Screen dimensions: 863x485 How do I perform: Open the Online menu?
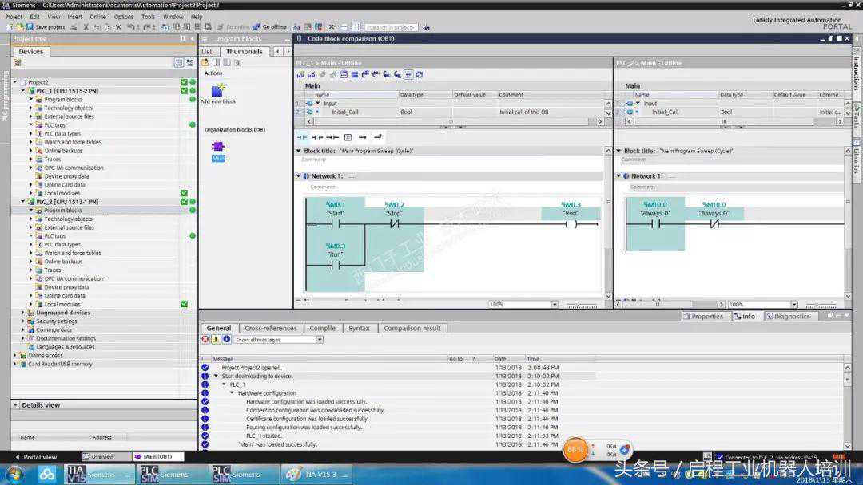click(97, 16)
